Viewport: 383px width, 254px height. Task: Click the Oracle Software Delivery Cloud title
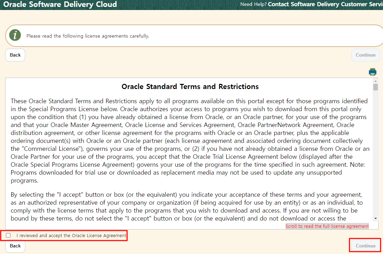pyautogui.click(x=60, y=4)
